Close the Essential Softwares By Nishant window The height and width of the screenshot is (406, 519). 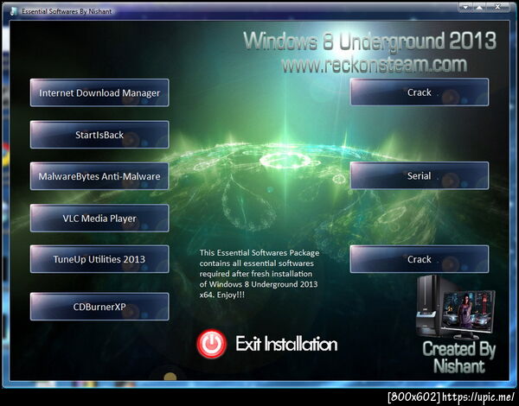(498, 7)
